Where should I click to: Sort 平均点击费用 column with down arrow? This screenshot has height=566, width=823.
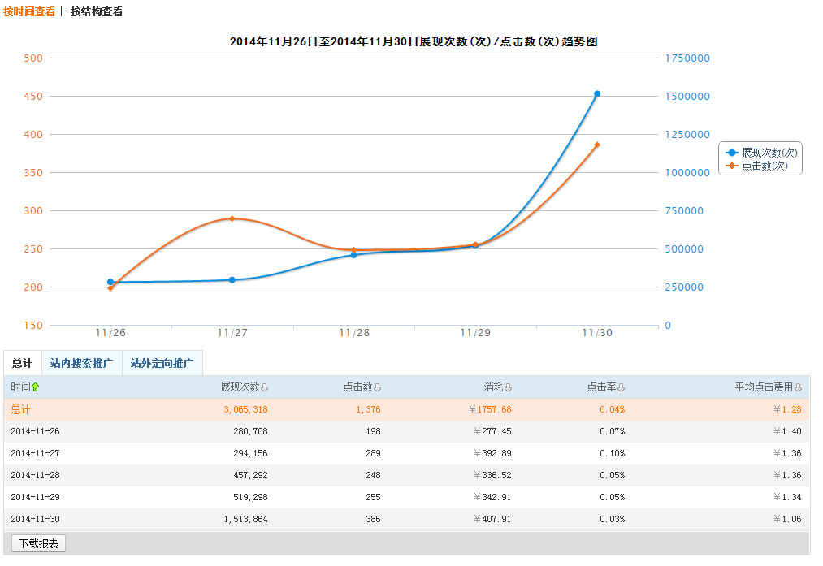coord(799,387)
